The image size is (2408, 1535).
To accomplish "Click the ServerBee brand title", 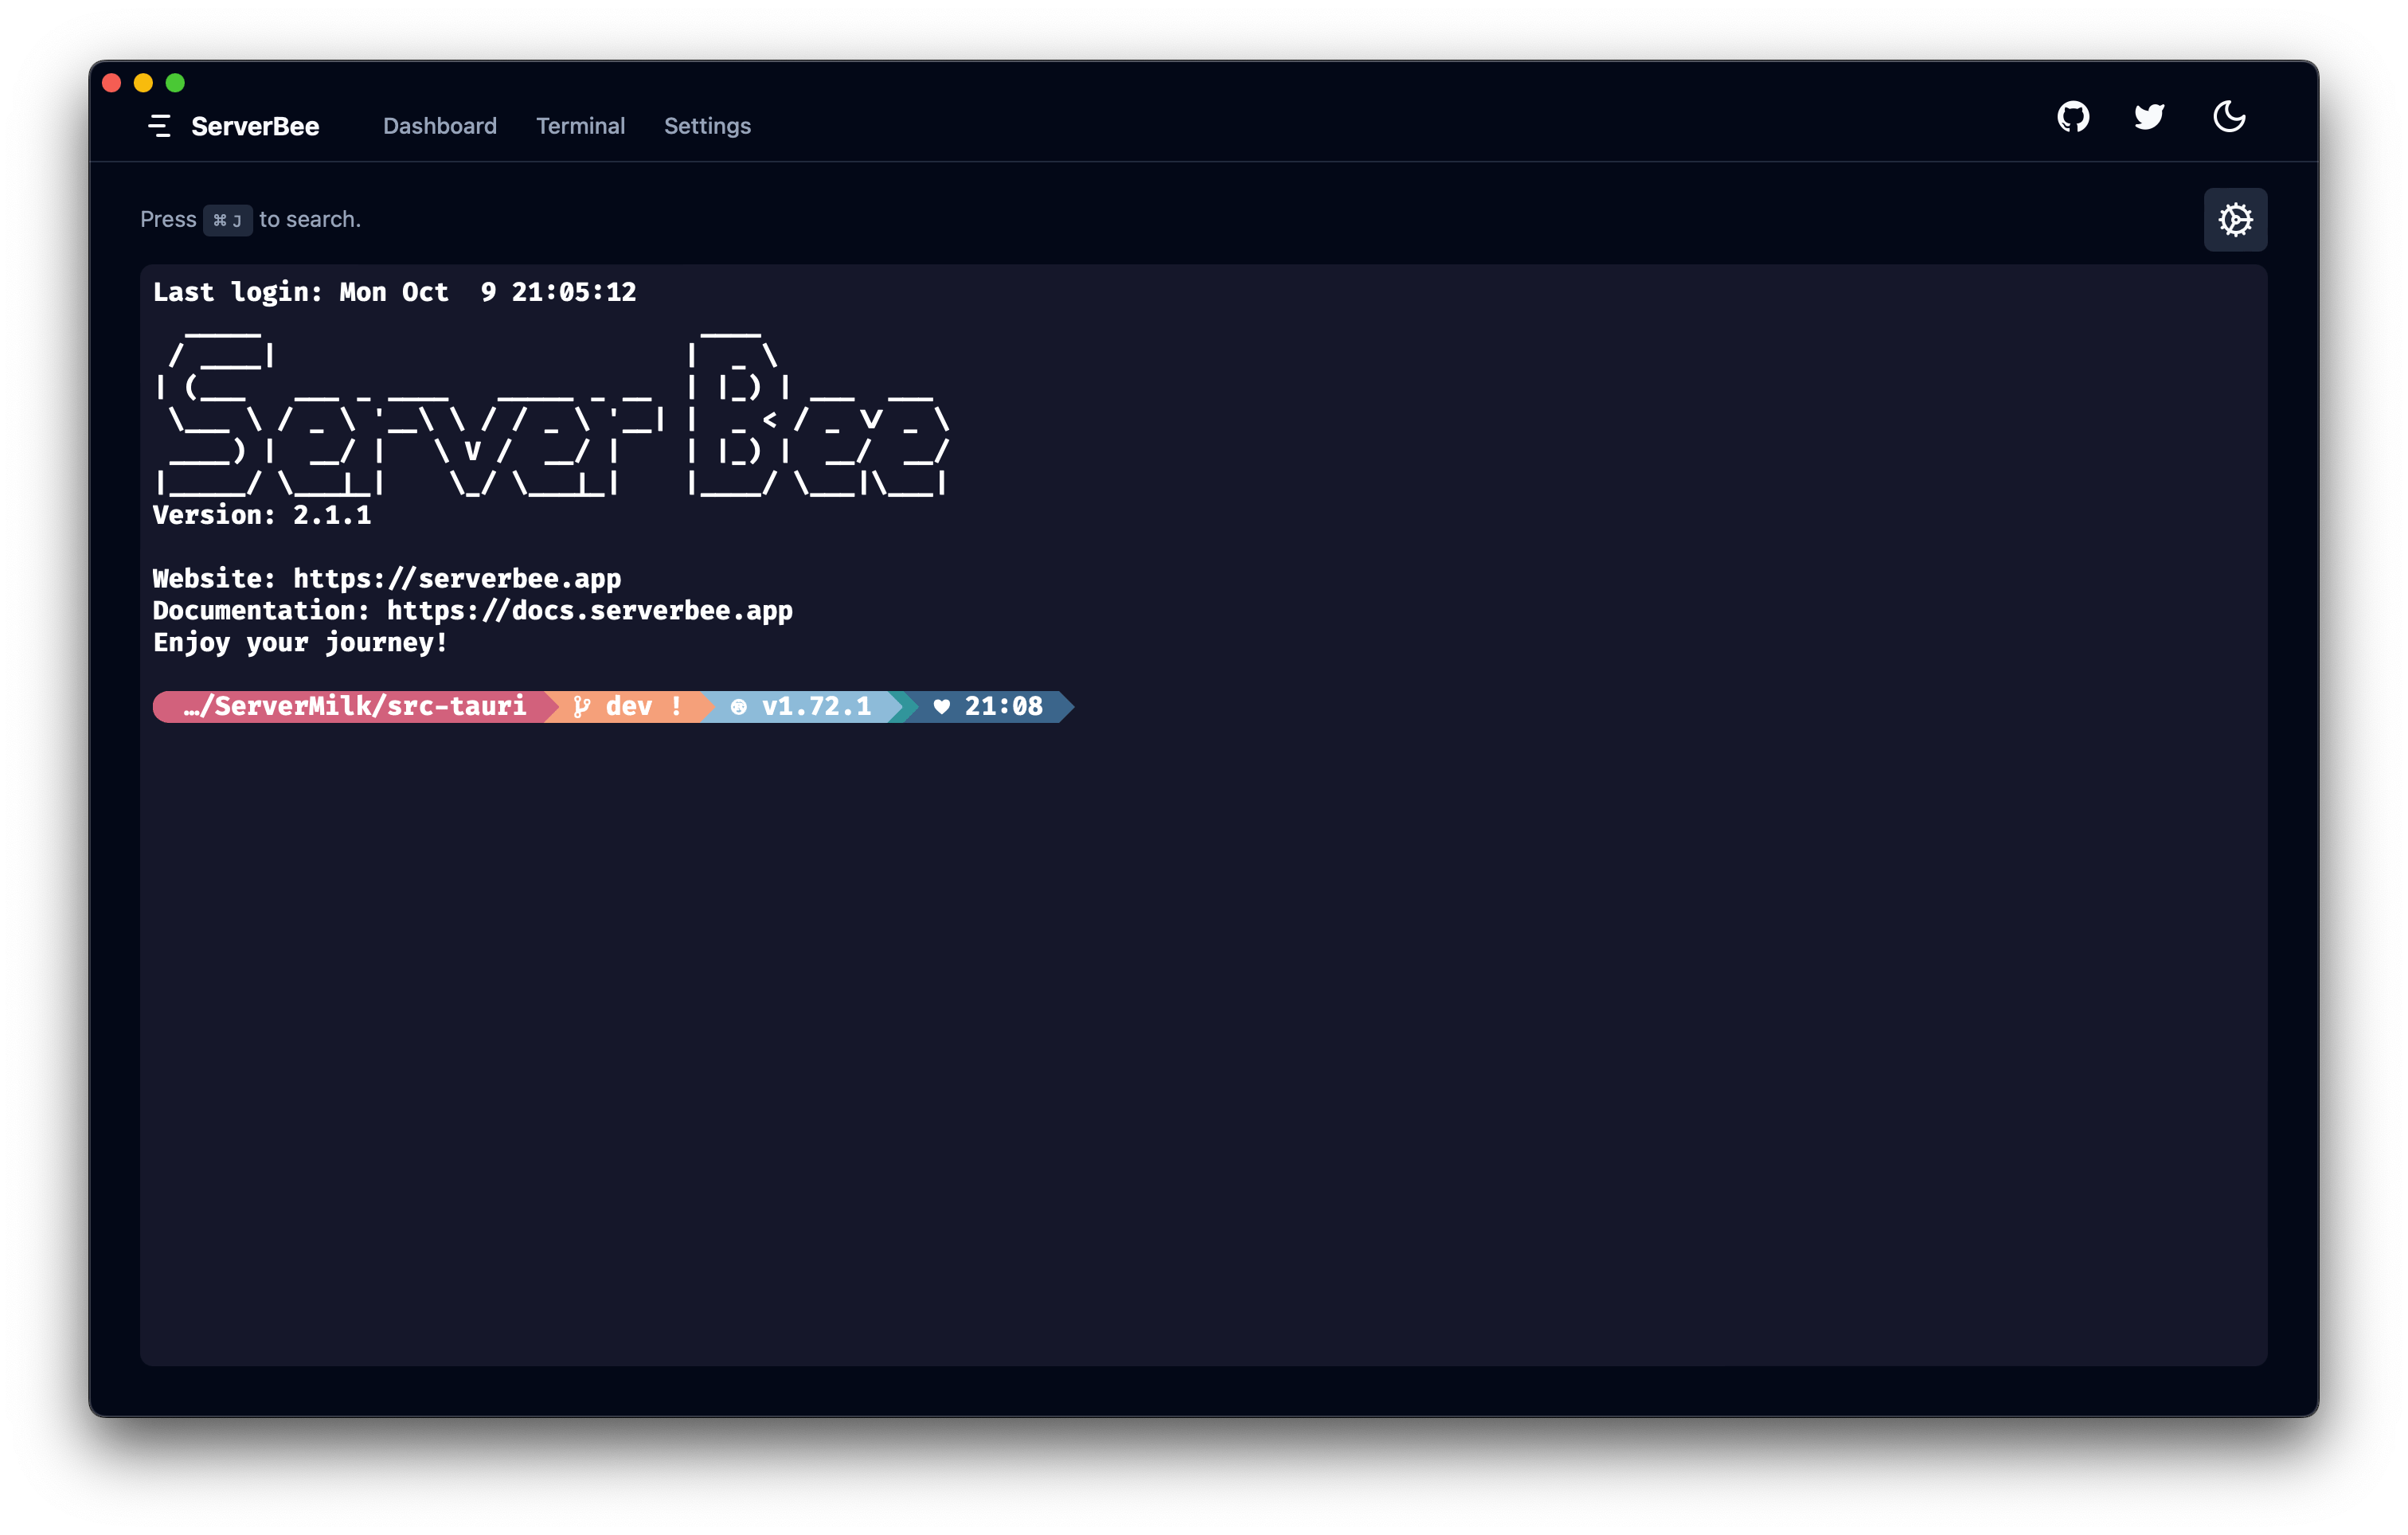I will tap(255, 126).
